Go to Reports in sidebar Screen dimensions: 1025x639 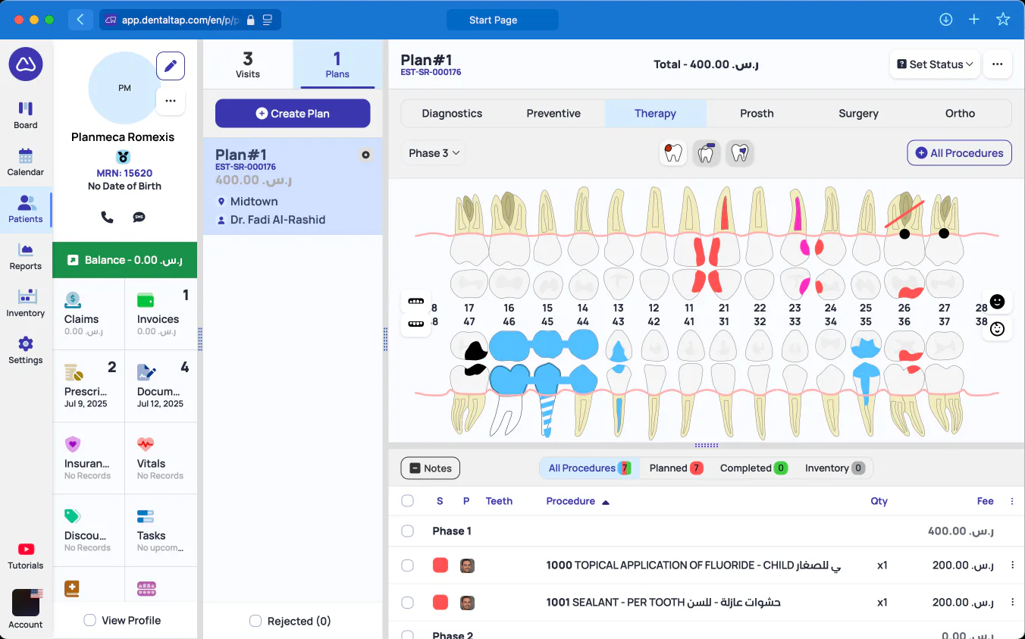(x=26, y=256)
